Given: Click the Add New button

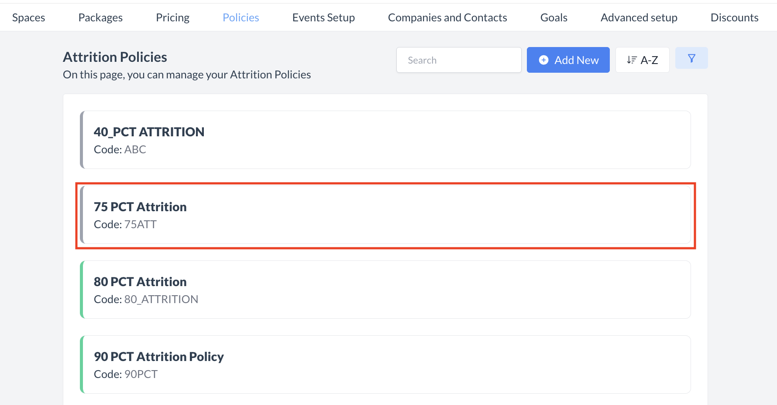Looking at the screenshot, I should [x=568, y=60].
